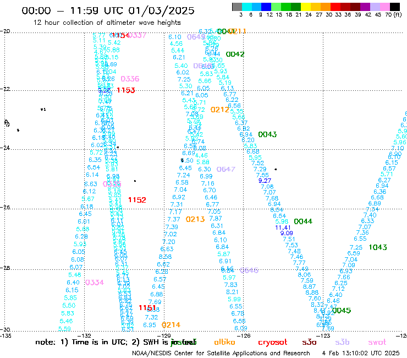Click the dark blue 12 ft legend swatch
407x358 pixels.
(266, 7)
